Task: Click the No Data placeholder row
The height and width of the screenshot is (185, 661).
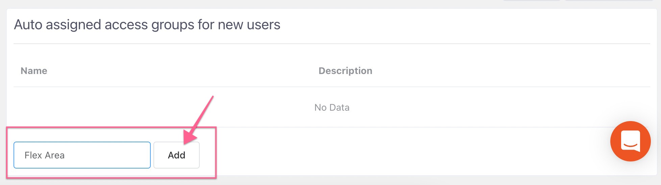Action: click(332, 107)
